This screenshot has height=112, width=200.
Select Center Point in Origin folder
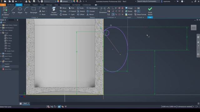(10, 51)
